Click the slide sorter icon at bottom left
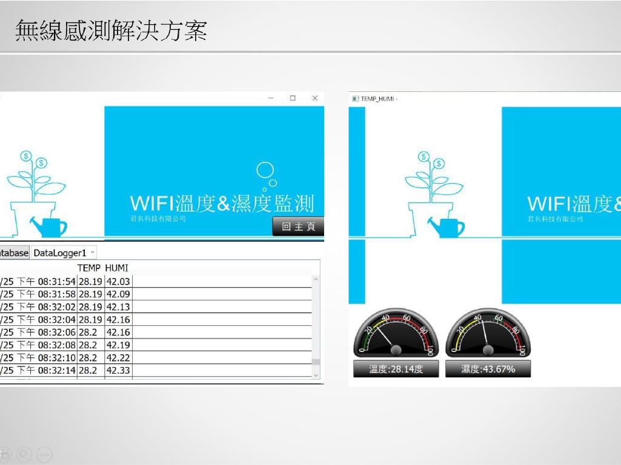This screenshot has height=465, width=621. coord(5,454)
